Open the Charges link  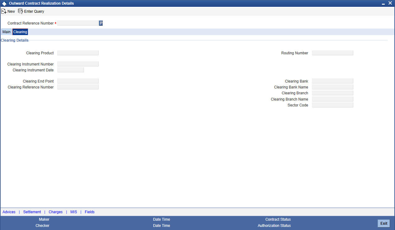point(56,212)
